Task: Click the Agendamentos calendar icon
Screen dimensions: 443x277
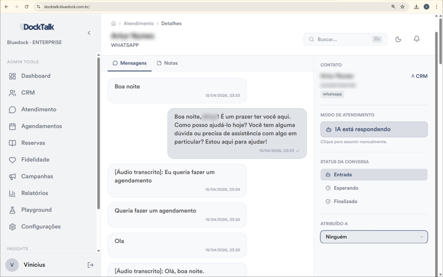Action: tap(12, 126)
